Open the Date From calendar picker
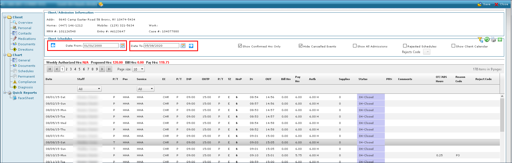512x163 pixels. point(122,46)
